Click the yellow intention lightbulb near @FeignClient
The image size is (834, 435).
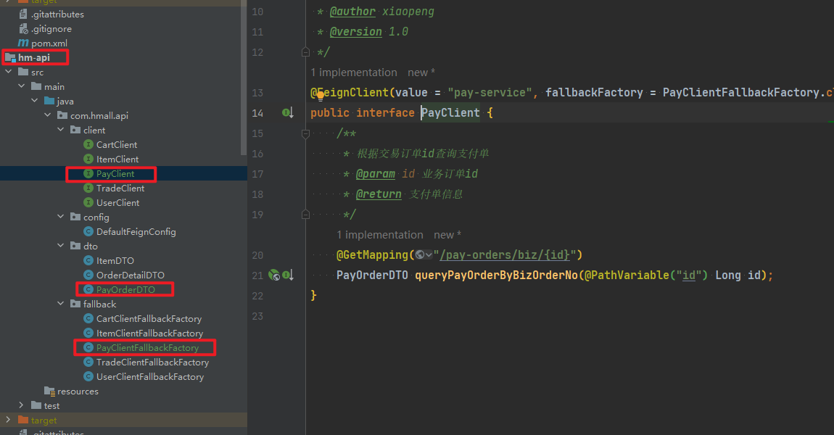point(319,94)
